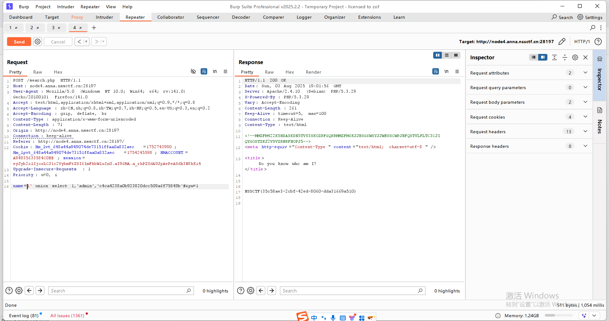This screenshot has width=609, height=321.
Task: Add a new Repeater tab
Action: click(94, 28)
